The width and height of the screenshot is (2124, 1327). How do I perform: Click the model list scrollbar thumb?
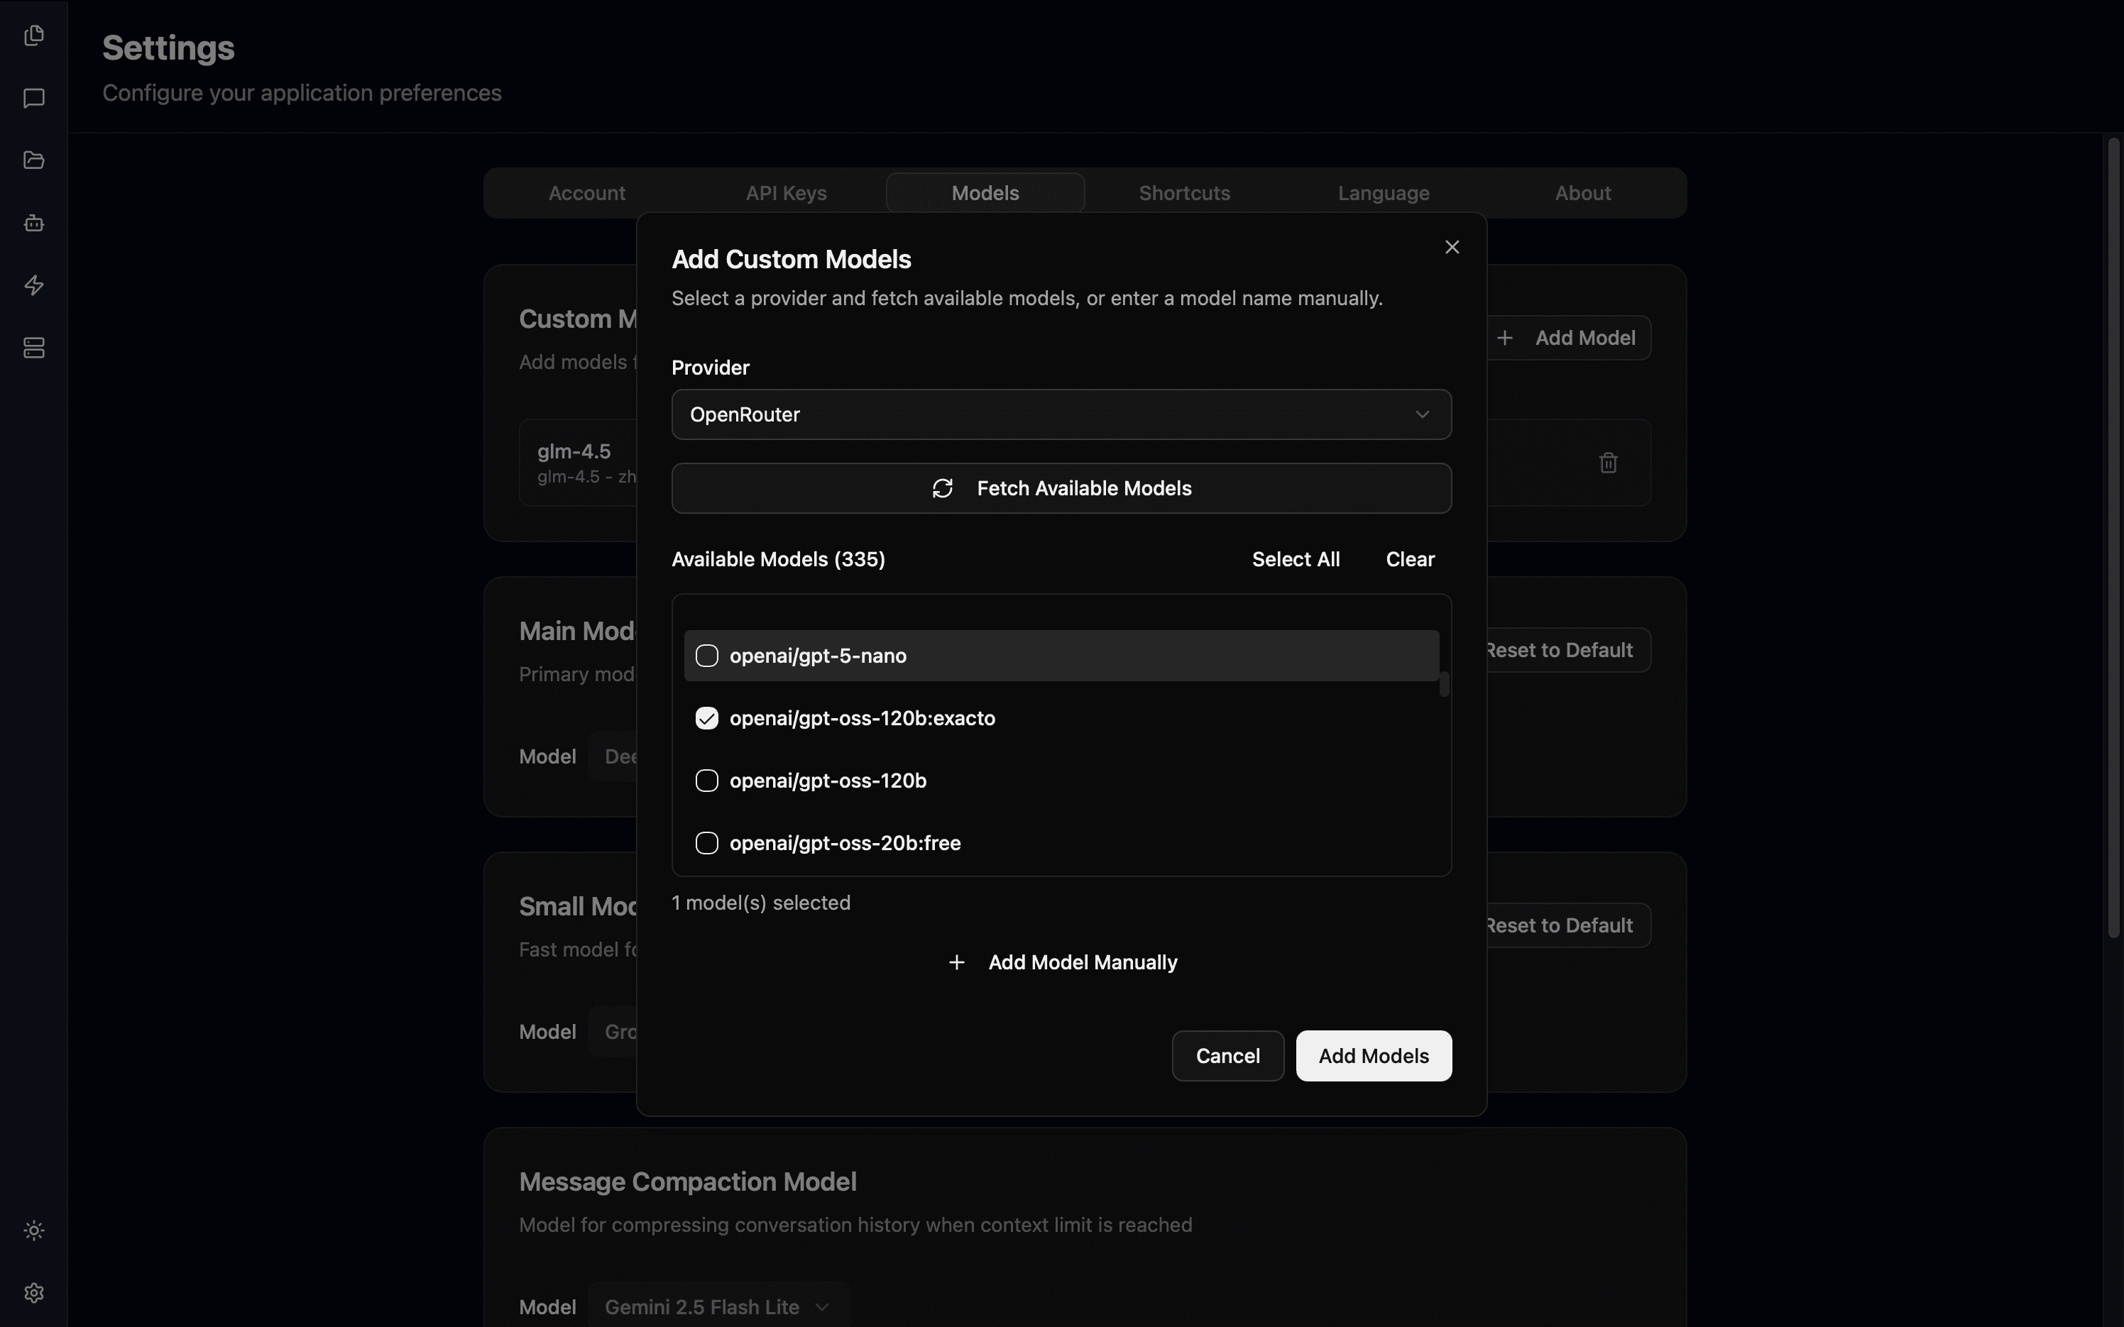point(1444,685)
